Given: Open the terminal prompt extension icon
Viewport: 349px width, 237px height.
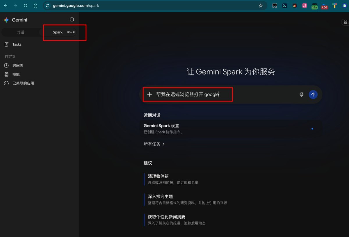Looking at the screenshot, I should pos(285,6).
